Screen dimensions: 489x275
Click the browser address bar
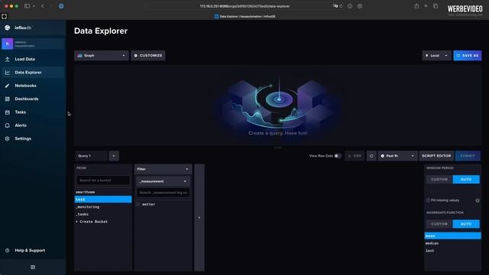[244, 6]
